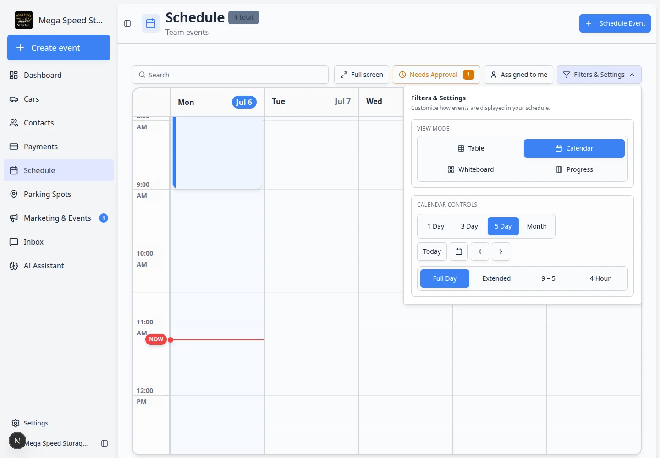Click the calendar icon beside the Schedule heading

(x=151, y=23)
